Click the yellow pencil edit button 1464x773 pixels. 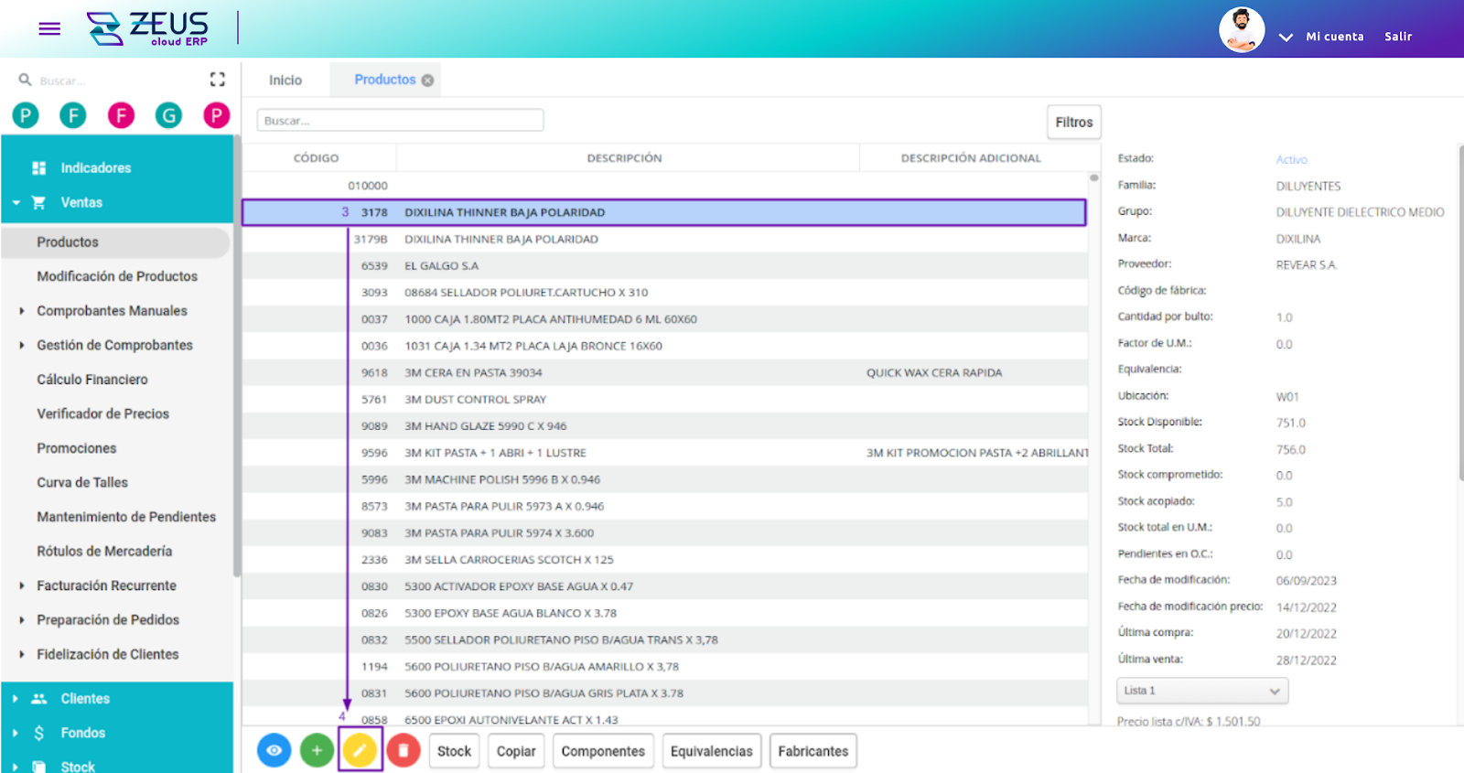(x=360, y=751)
